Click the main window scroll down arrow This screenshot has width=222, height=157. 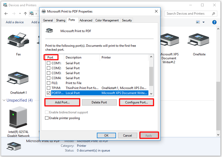218,135
